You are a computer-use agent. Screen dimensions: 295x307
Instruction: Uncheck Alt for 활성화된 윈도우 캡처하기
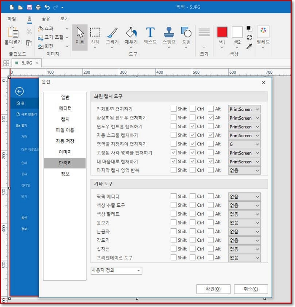tap(211, 117)
